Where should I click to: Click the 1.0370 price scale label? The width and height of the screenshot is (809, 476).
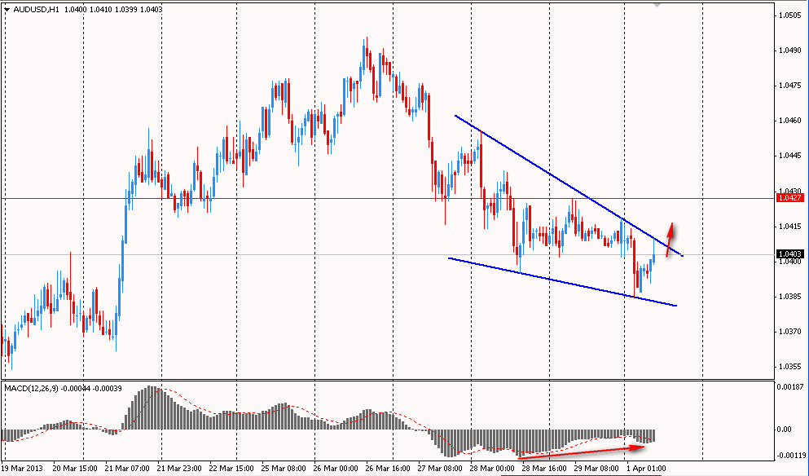tap(790, 332)
